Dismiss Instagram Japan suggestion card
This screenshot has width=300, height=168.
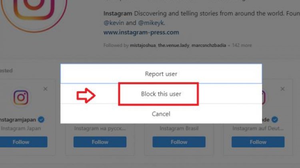(45, 89)
